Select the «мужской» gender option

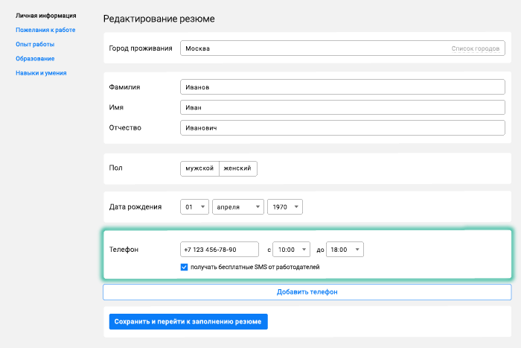pyautogui.click(x=199, y=168)
